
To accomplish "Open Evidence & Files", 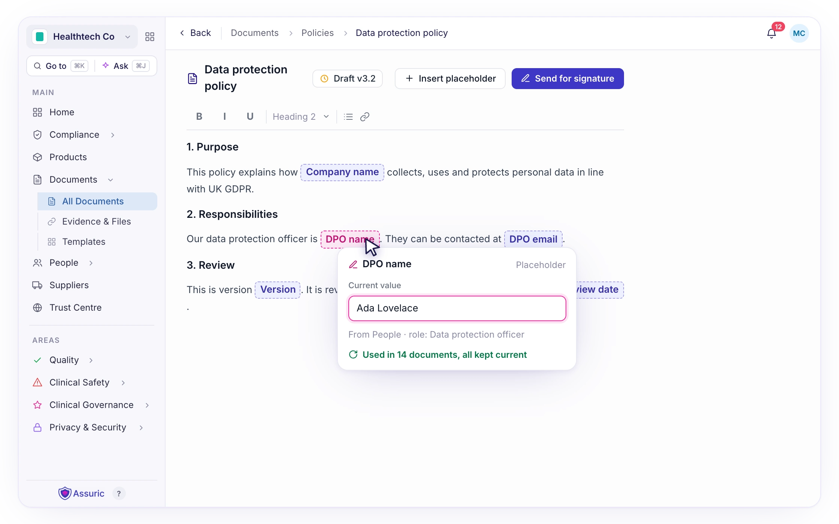I will 96,222.
